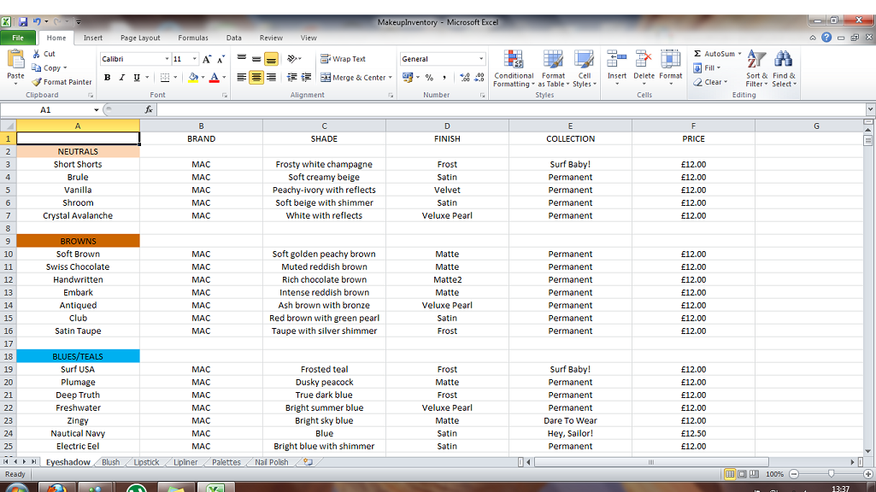Toggle Bottom Align

tap(271, 59)
